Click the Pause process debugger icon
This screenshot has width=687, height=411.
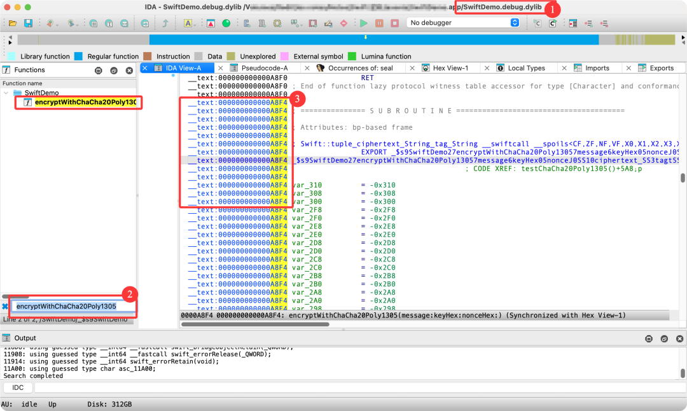[x=378, y=24]
